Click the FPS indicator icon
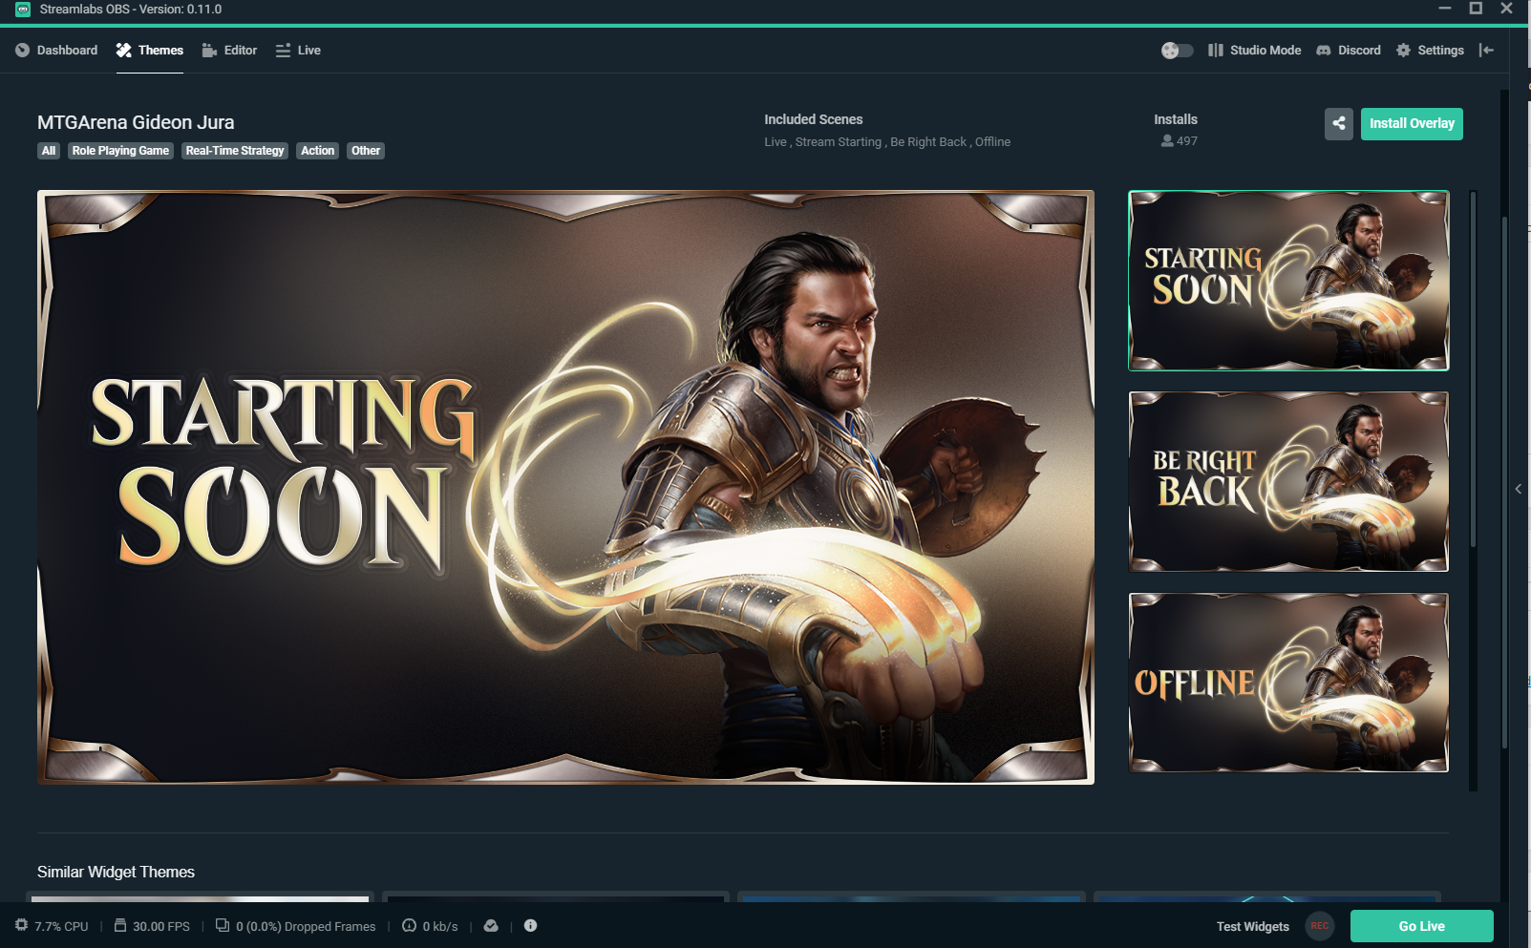This screenshot has width=1531, height=948. tap(120, 925)
